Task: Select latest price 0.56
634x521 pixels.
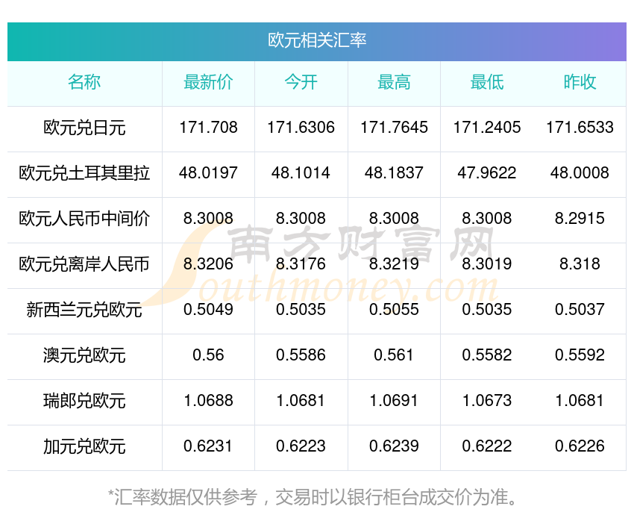Action: click(208, 355)
